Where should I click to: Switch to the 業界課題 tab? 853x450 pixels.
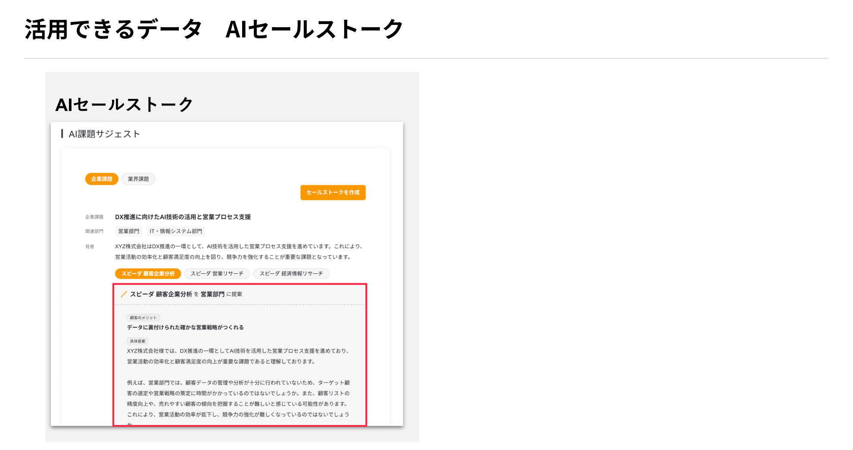(138, 179)
